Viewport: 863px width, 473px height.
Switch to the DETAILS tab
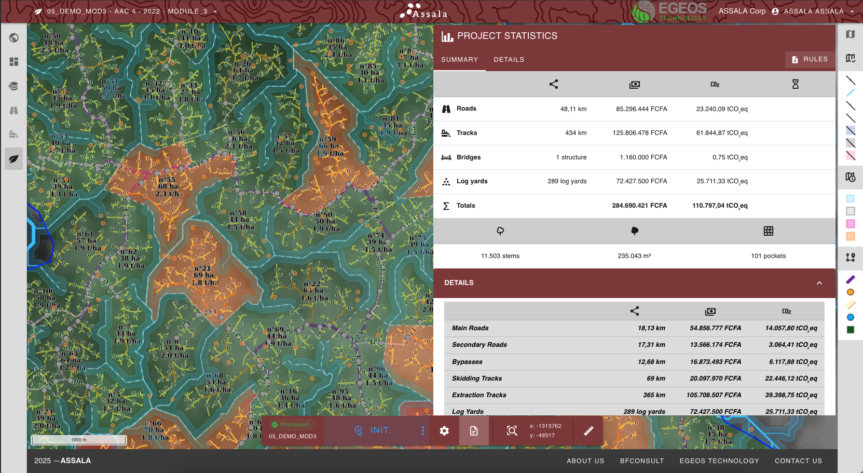coord(509,60)
